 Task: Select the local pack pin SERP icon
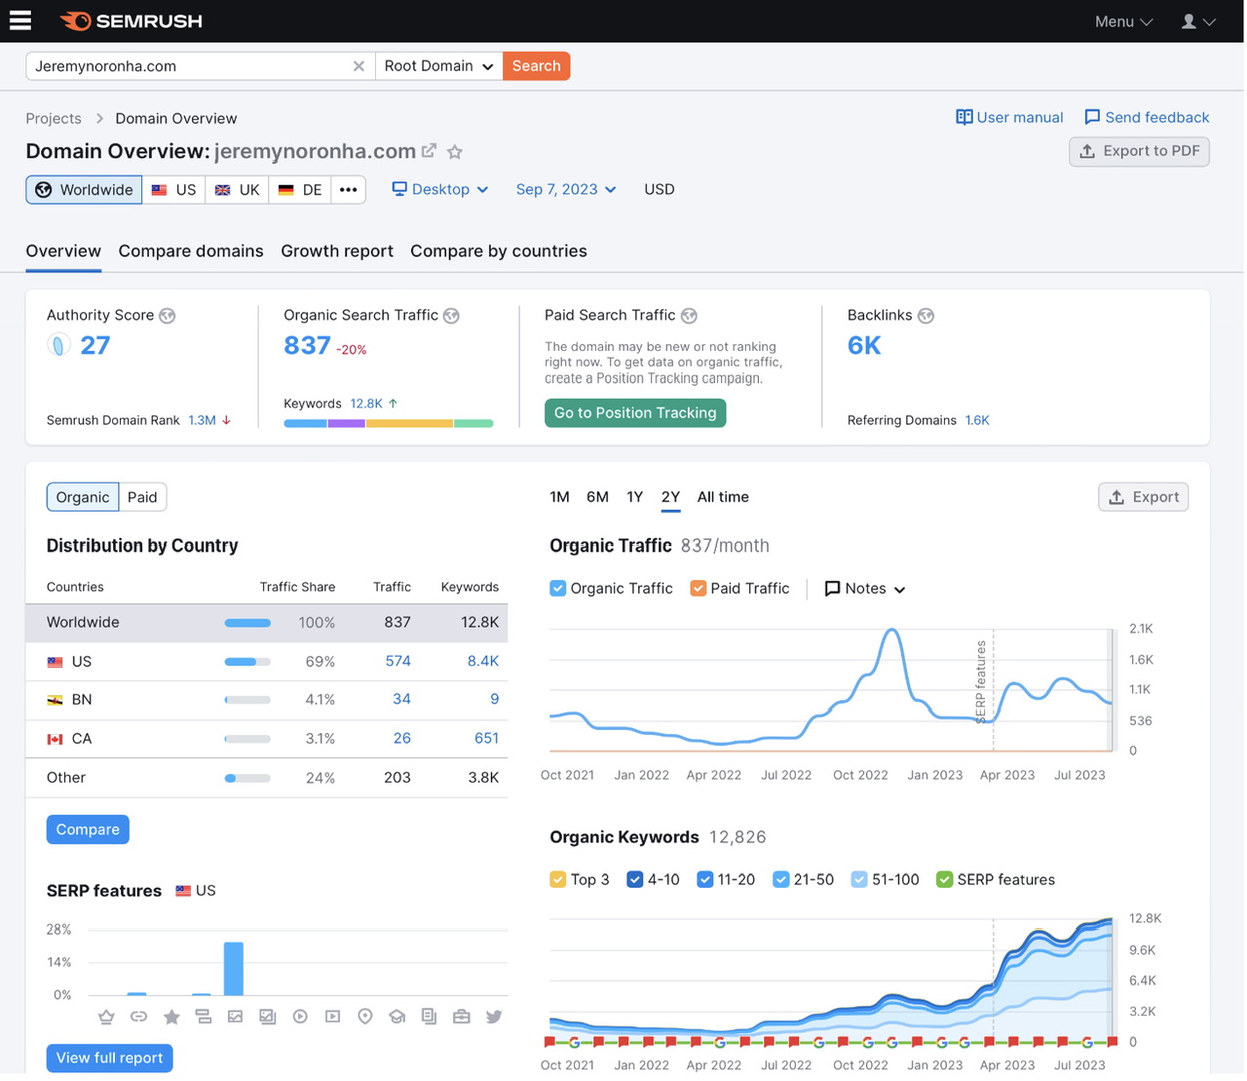[365, 1017]
